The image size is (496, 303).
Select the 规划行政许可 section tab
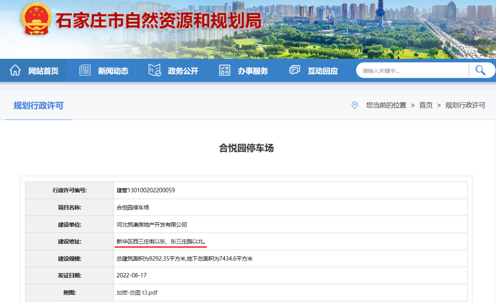[39, 106]
